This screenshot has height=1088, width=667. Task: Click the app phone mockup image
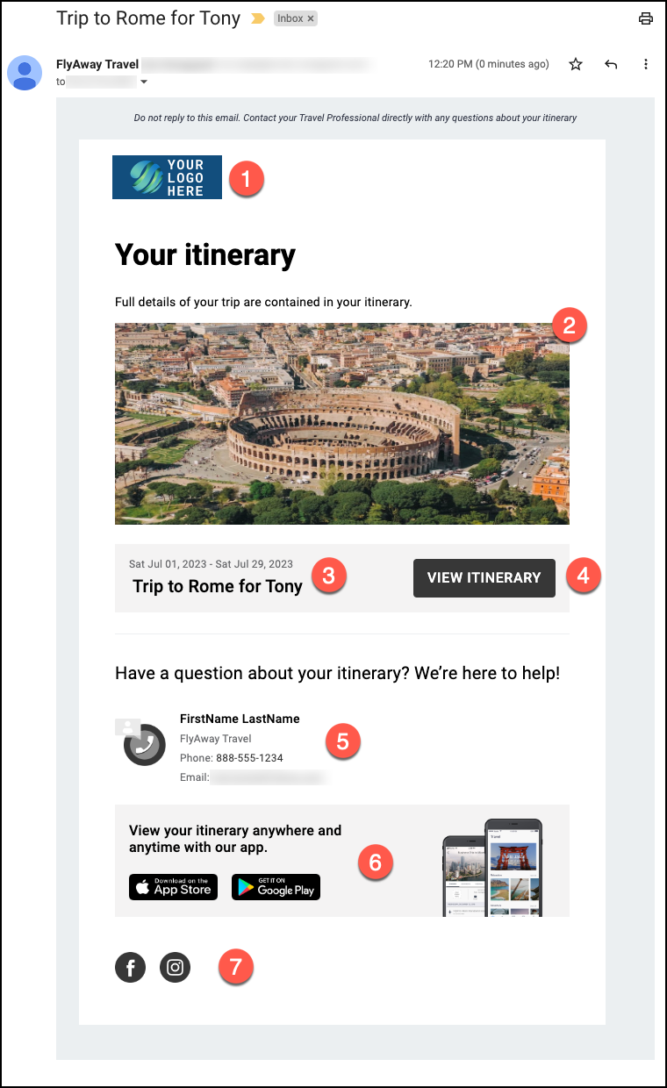(493, 869)
